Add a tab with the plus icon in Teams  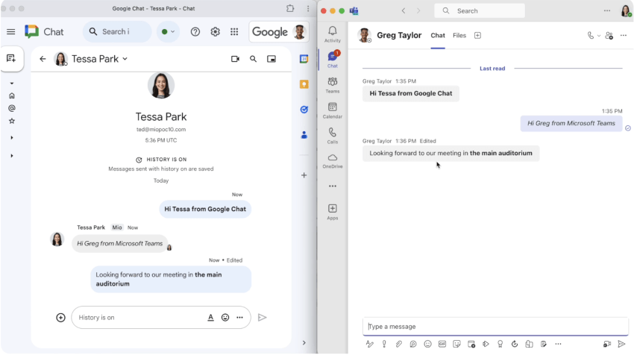pos(478,36)
